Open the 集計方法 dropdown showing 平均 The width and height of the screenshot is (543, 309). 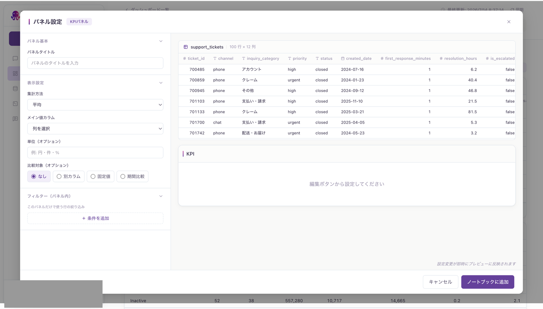pyautogui.click(x=95, y=105)
